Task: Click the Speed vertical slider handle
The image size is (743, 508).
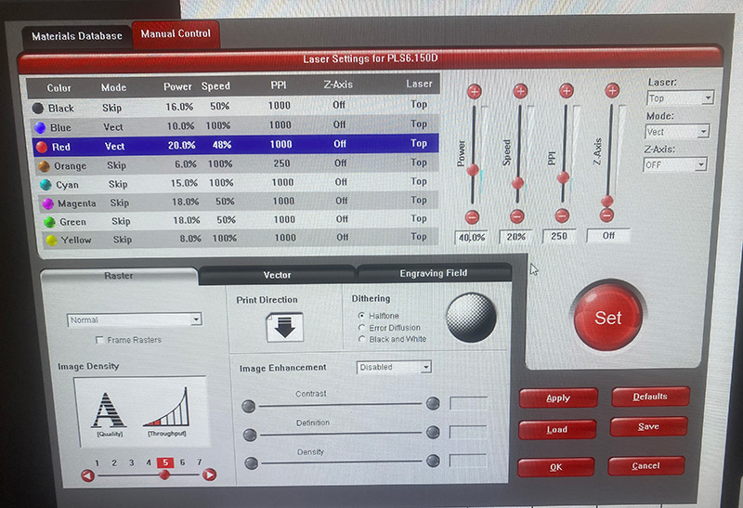Action: click(x=518, y=183)
